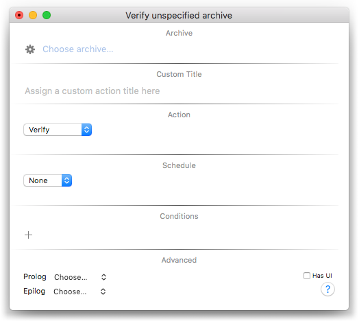Open the Verify action dropdown

point(58,130)
